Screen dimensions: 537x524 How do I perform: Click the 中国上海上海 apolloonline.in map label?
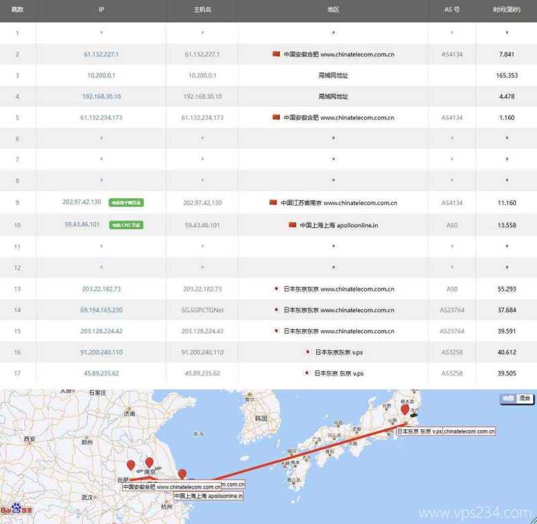[207, 496]
